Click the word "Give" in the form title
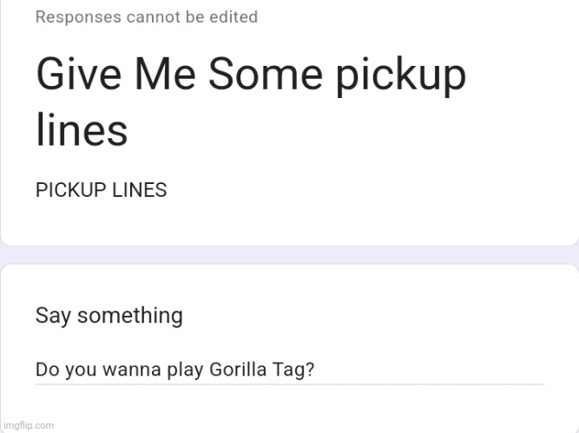The image size is (579, 433). point(76,75)
